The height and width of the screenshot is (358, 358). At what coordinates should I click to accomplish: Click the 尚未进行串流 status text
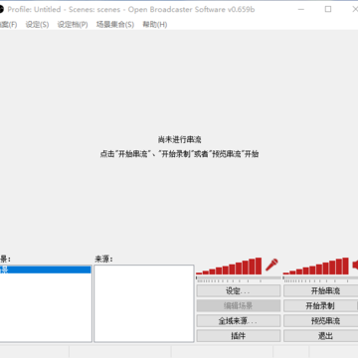pyautogui.click(x=179, y=140)
